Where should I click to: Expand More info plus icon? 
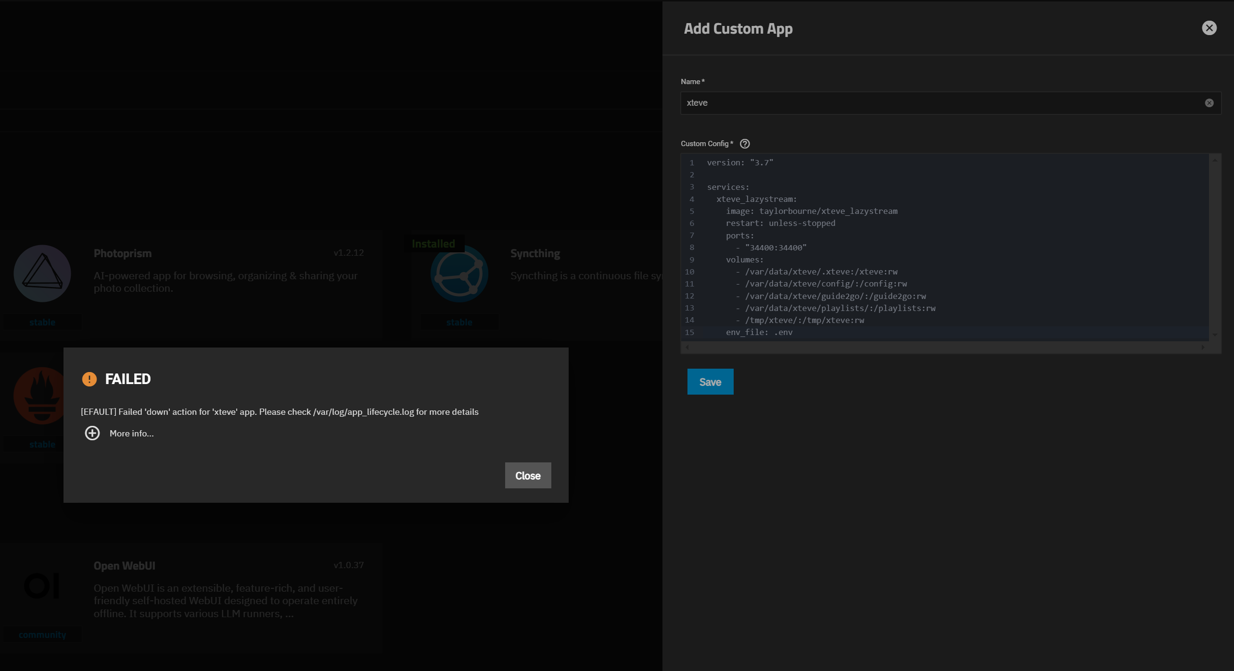coord(92,433)
